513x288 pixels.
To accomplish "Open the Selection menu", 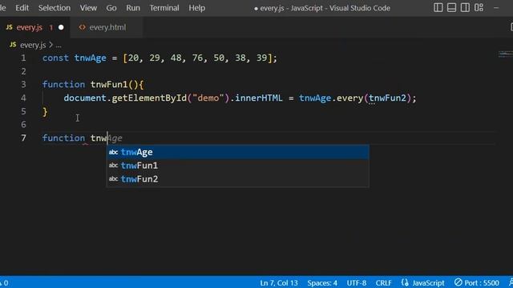I will pyautogui.click(x=55, y=8).
